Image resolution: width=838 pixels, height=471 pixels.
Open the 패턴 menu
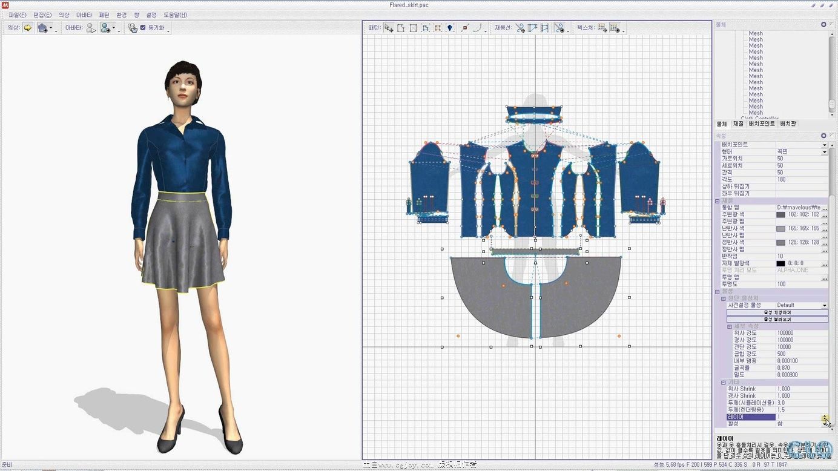104,15
